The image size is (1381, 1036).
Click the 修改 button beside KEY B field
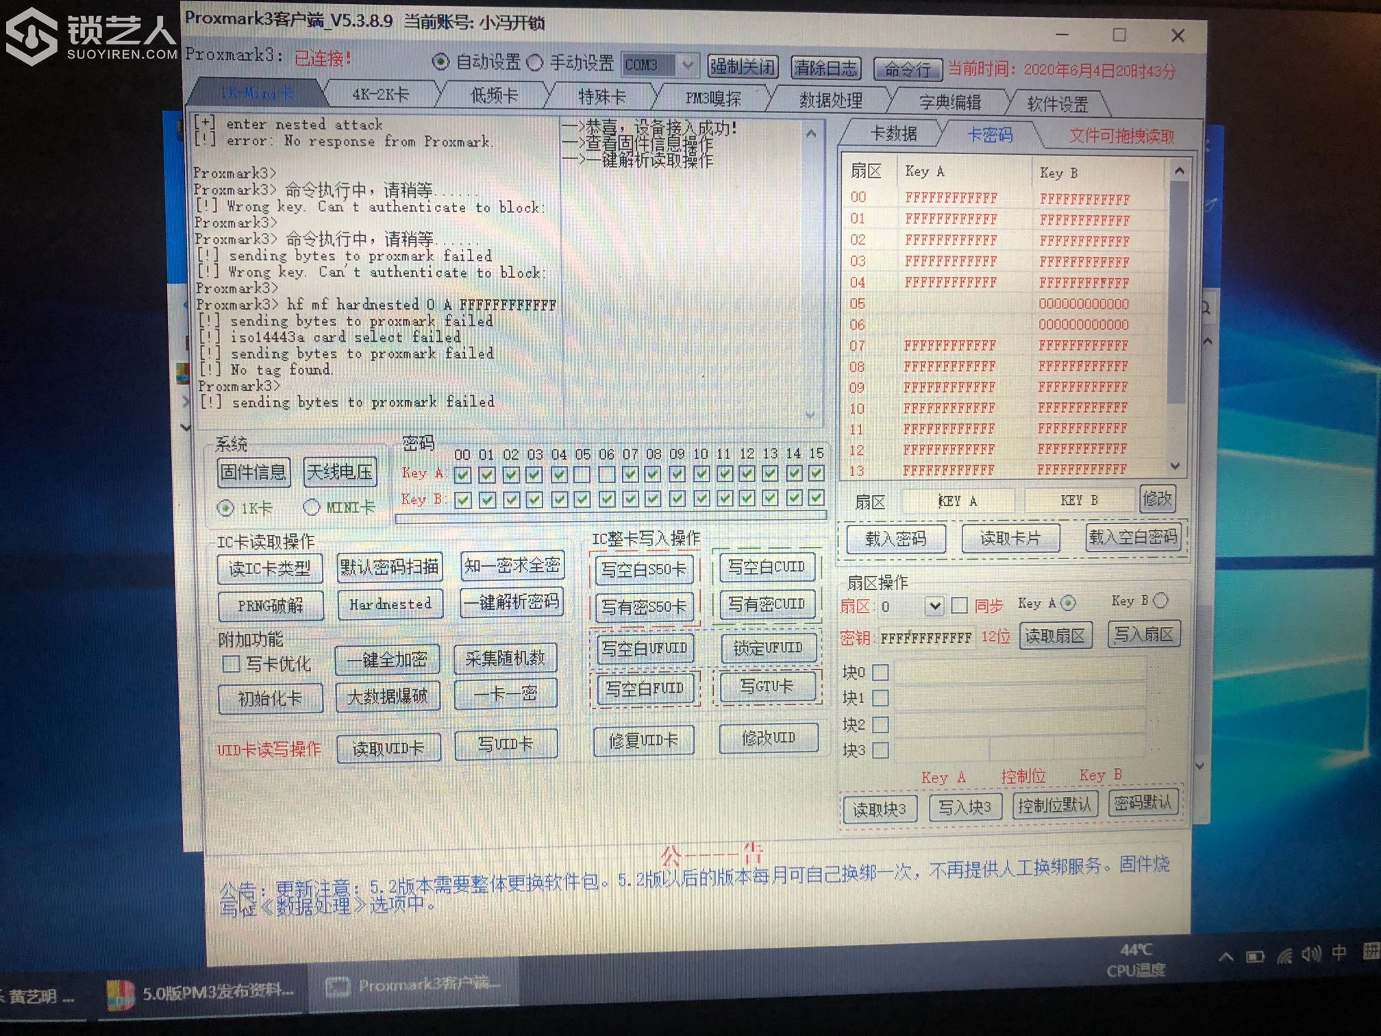click(1157, 498)
